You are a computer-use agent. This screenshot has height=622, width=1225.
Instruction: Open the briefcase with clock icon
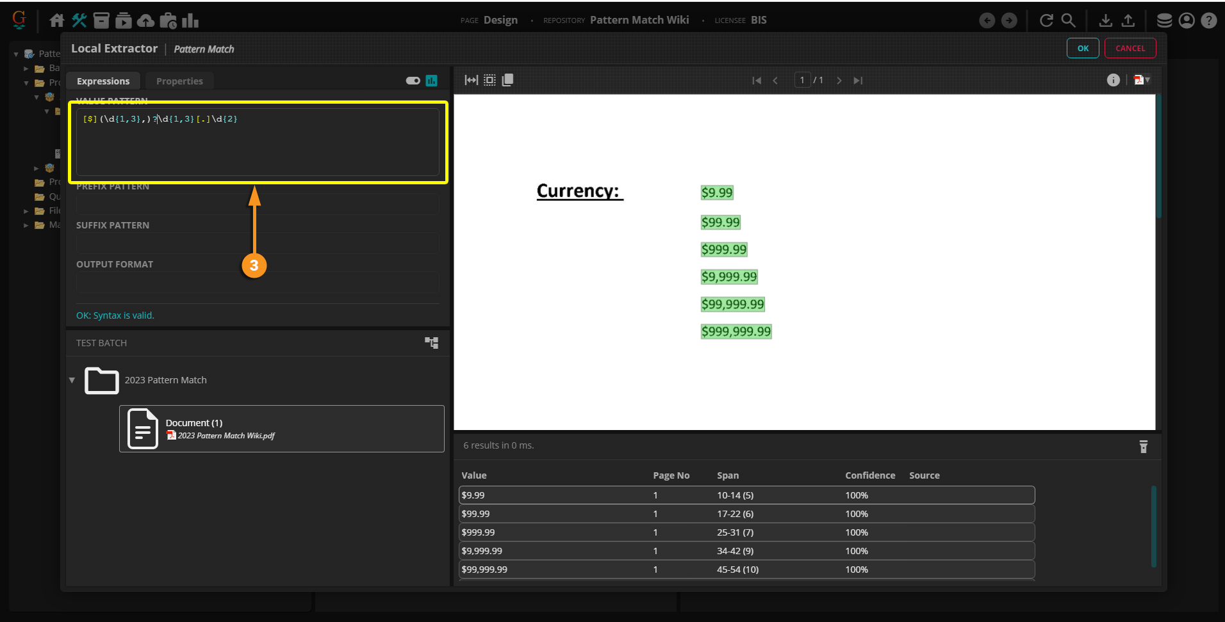coord(168,20)
